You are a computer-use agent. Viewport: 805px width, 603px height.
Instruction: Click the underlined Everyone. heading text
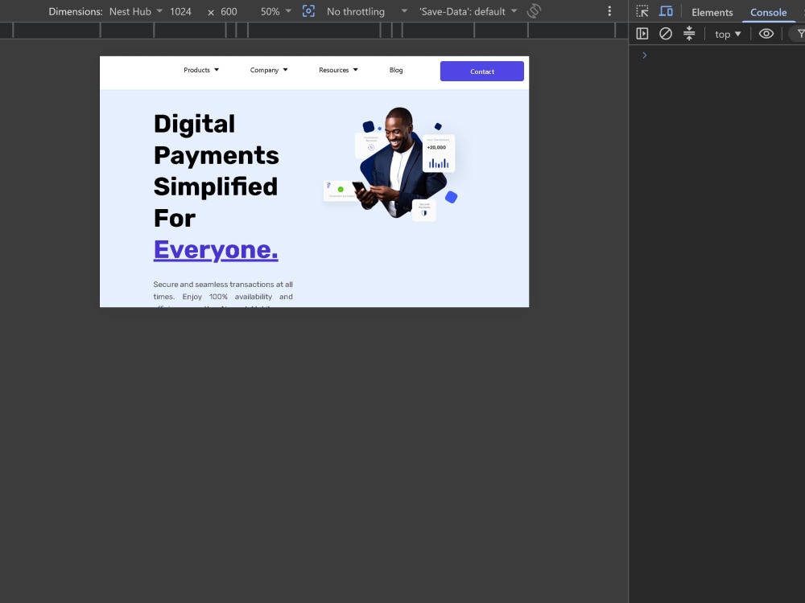[x=216, y=250]
